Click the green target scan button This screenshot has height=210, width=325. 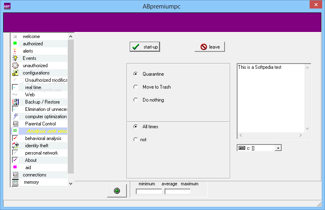click(x=117, y=191)
